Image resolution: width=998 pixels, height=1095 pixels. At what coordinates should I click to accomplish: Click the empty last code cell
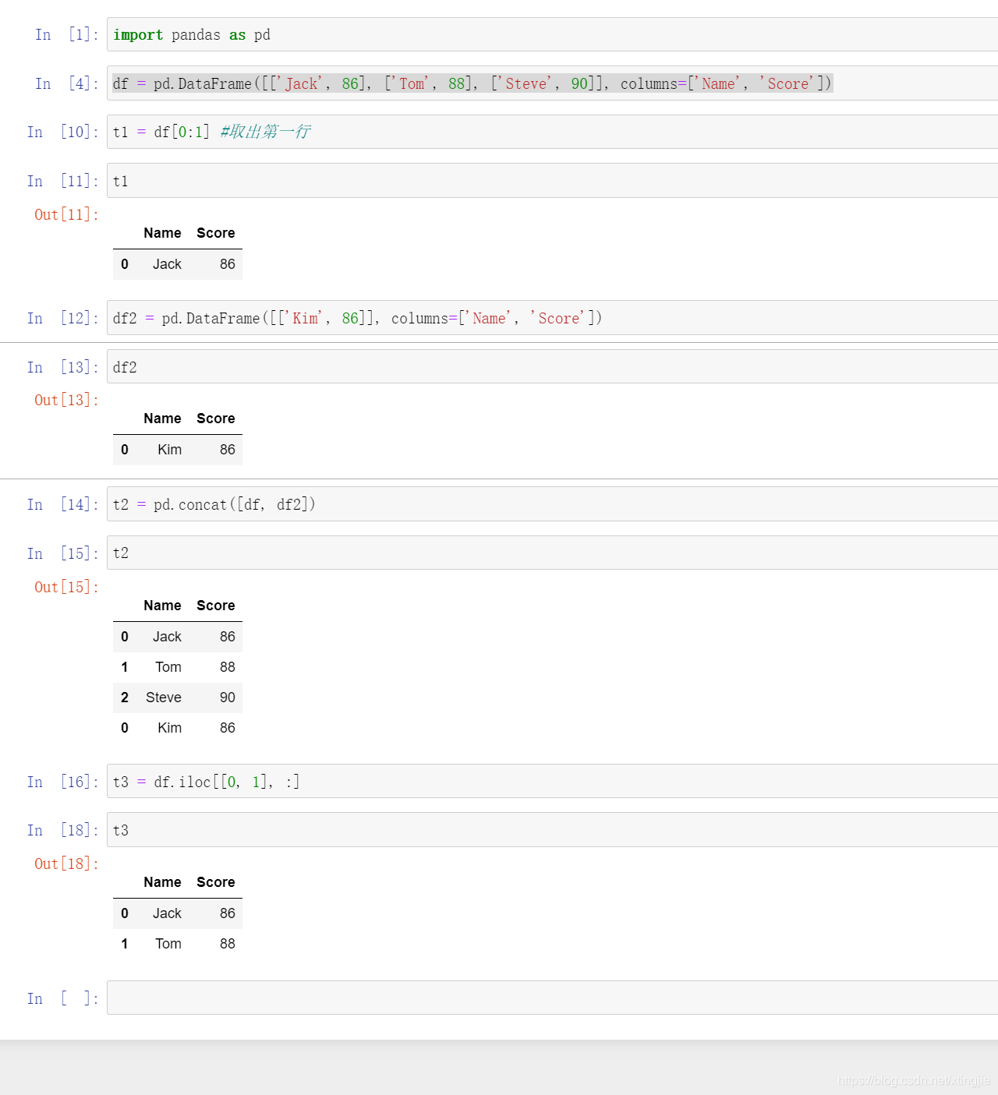[552, 998]
